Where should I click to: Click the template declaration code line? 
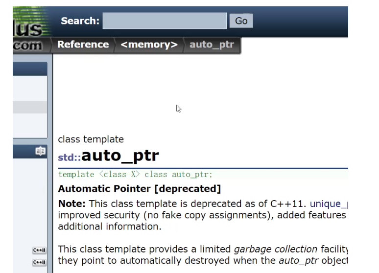pos(135,175)
